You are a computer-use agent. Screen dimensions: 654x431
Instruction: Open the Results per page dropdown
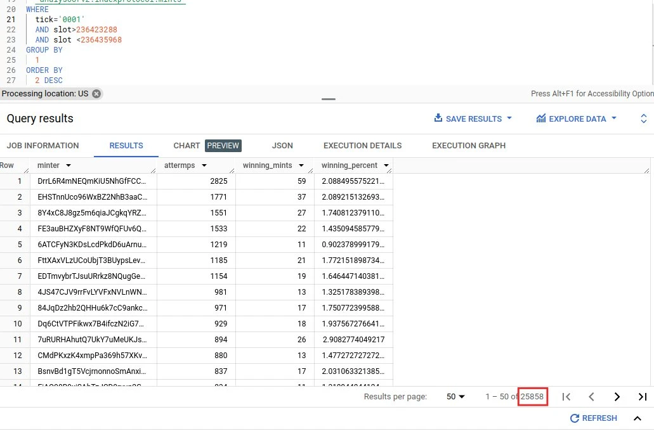(455, 397)
